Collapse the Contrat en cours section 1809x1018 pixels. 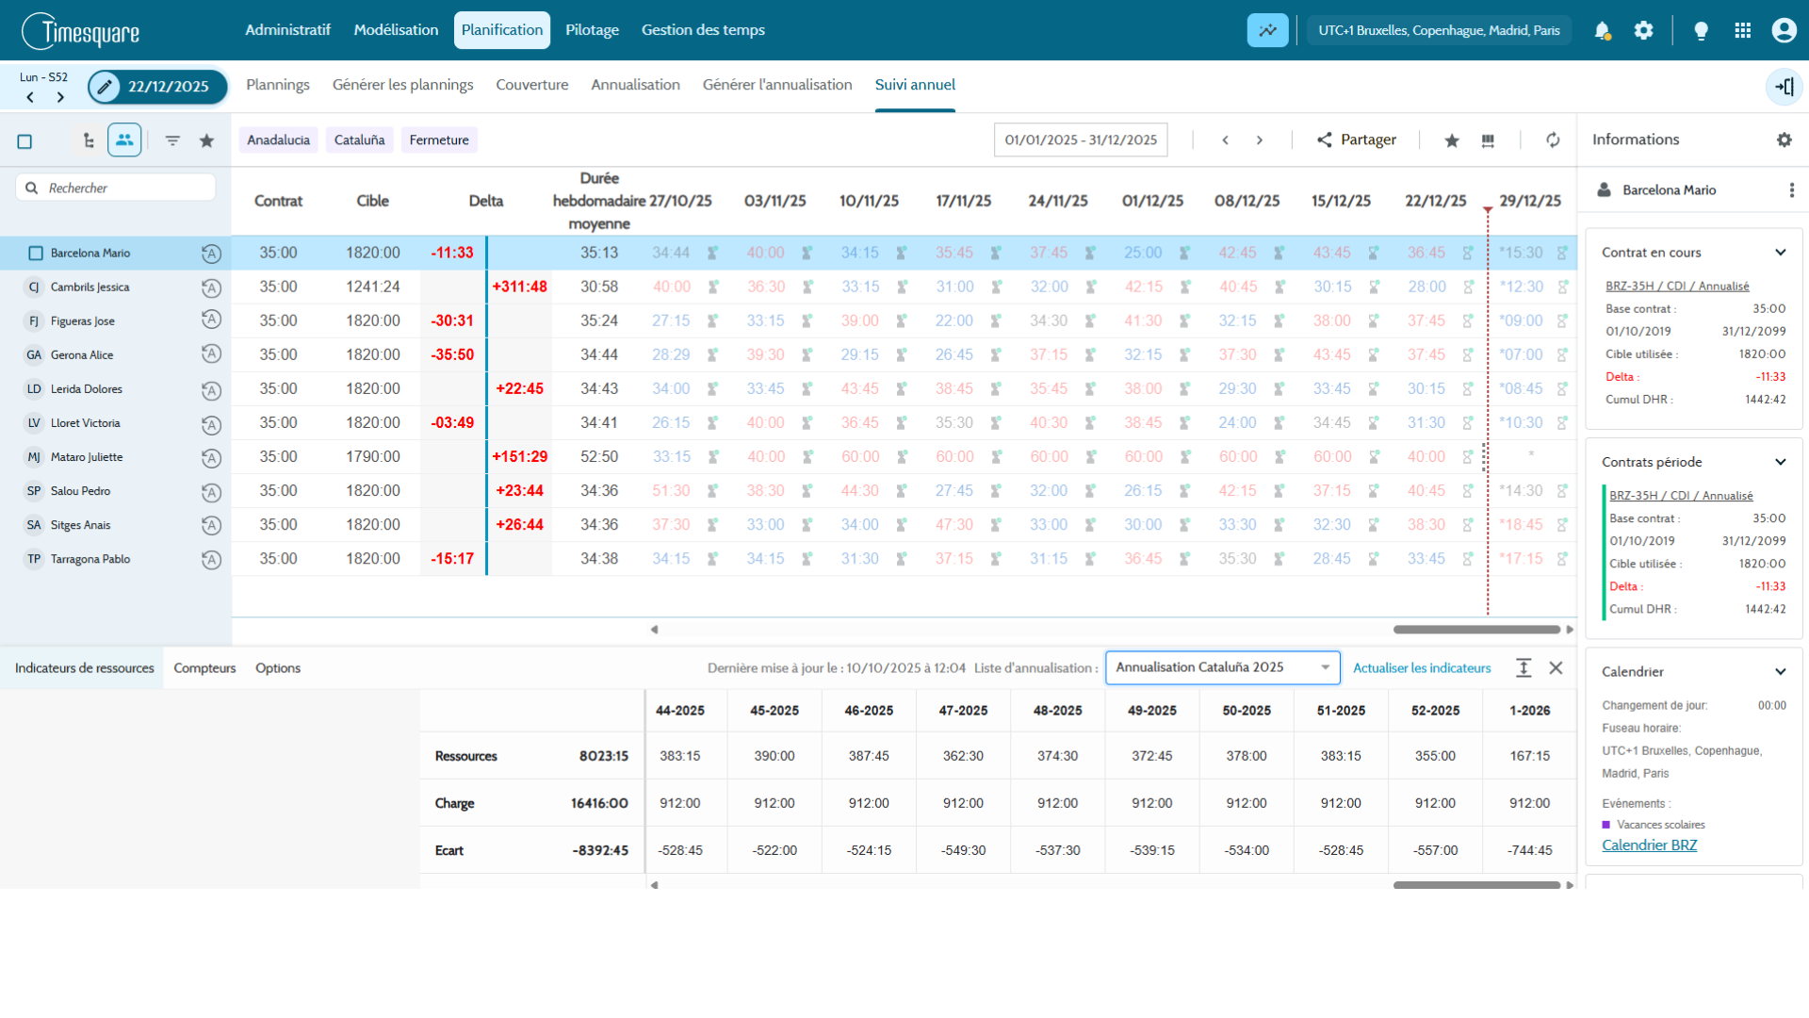coord(1780,253)
